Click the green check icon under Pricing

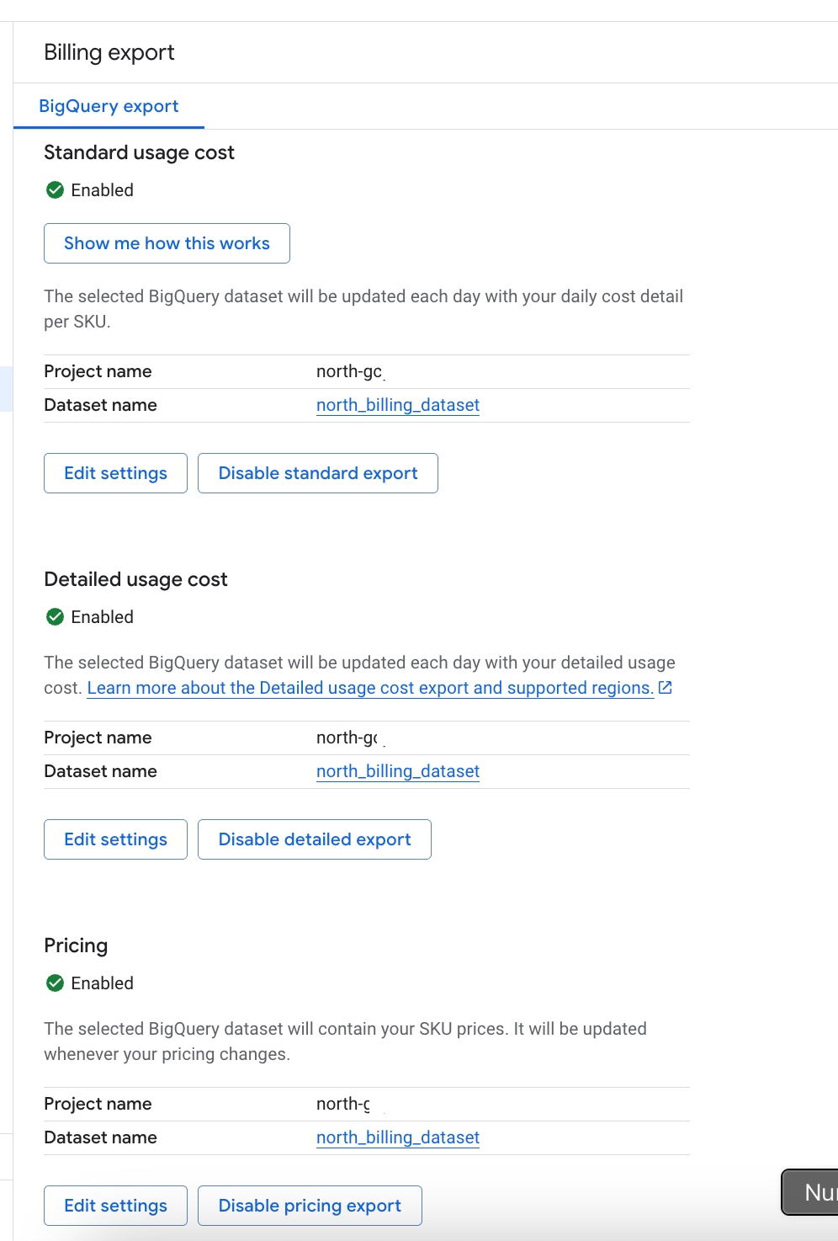[56, 983]
